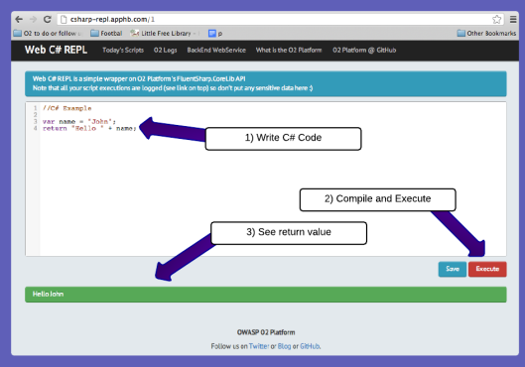Open the Chrome hamburger menu
Screen dimensions: 525x367
point(513,20)
